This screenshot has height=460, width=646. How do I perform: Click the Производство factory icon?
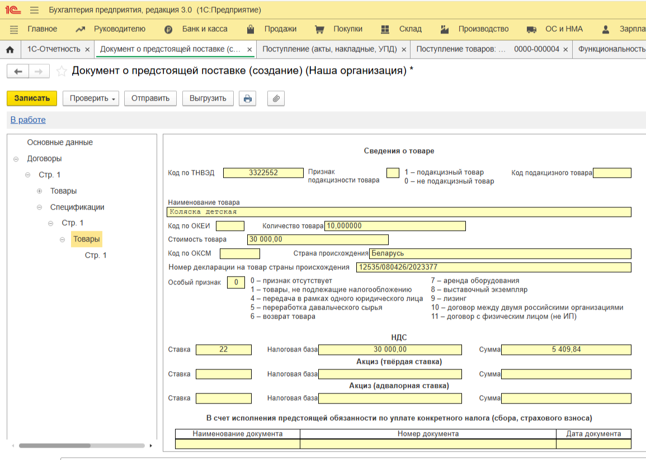(x=445, y=29)
